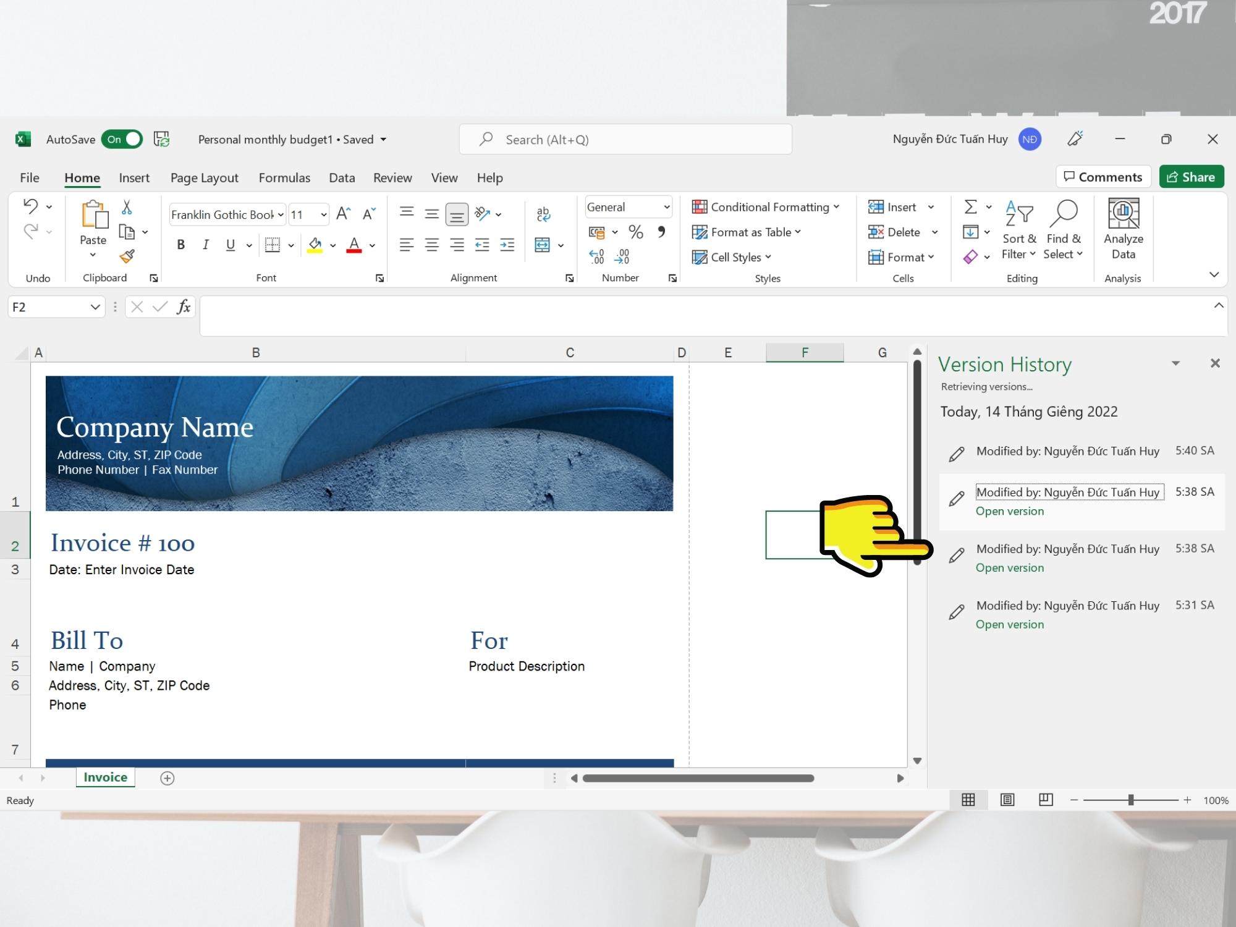Open the second version from 5:38 SA
This screenshot has height=927, width=1236.
click(x=1010, y=567)
